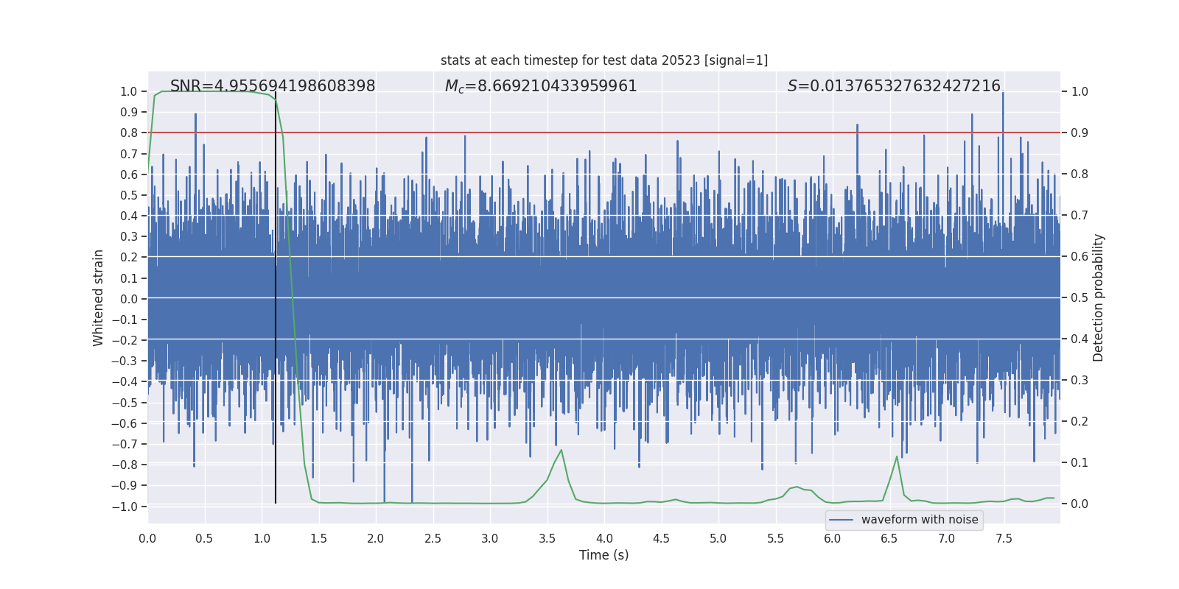Viewport: 1179px width, 589px height.
Task: Click the −0.8 tick on the whitened strain axis
Action: point(125,465)
